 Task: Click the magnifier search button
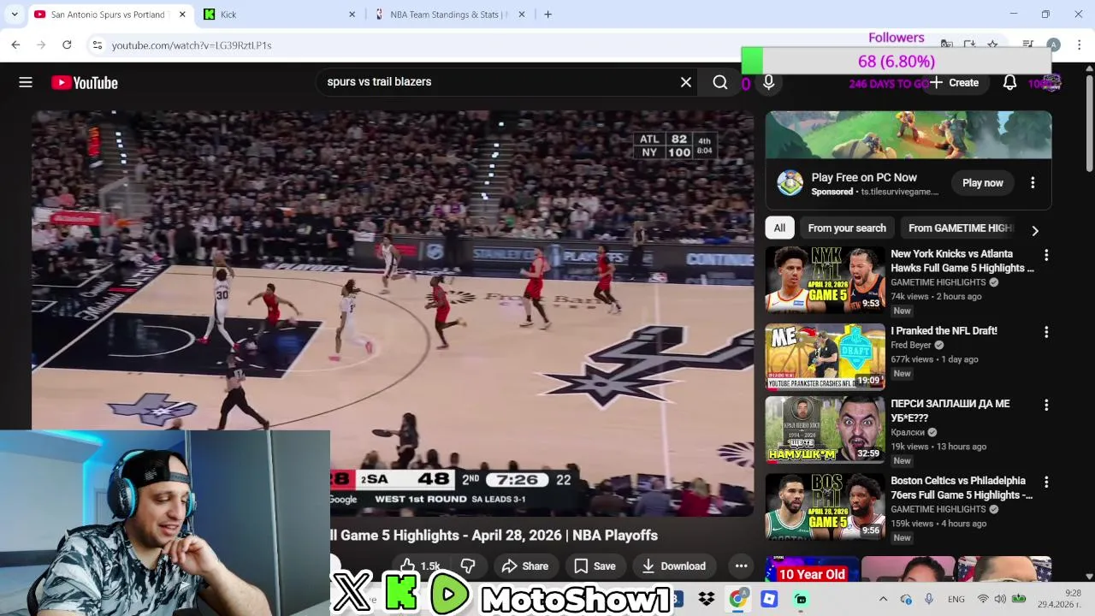720,82
